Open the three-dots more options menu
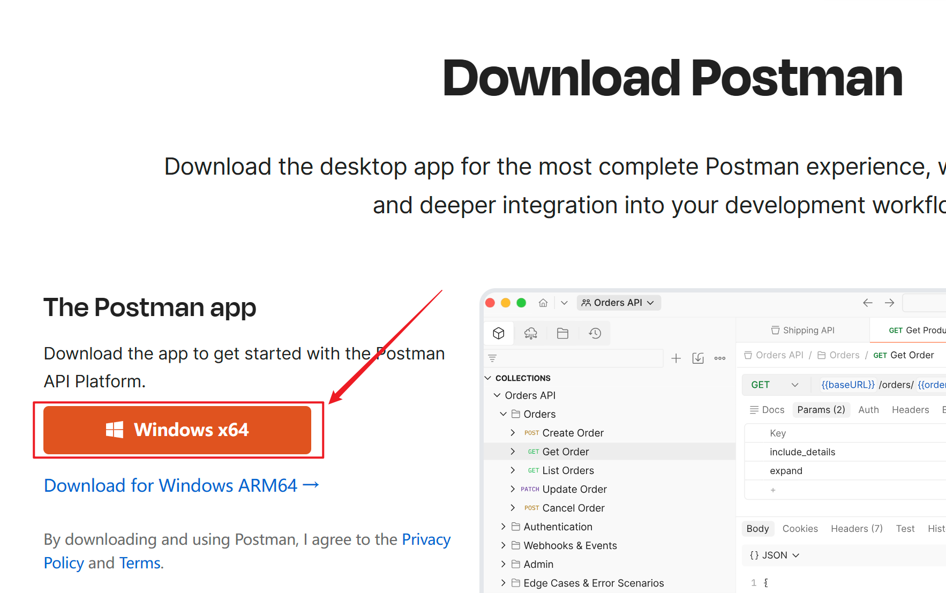 720,358
